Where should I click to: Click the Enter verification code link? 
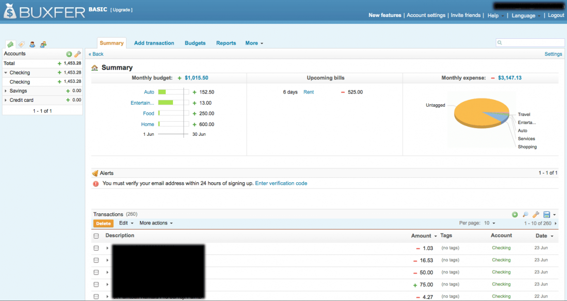click(281, 184)
